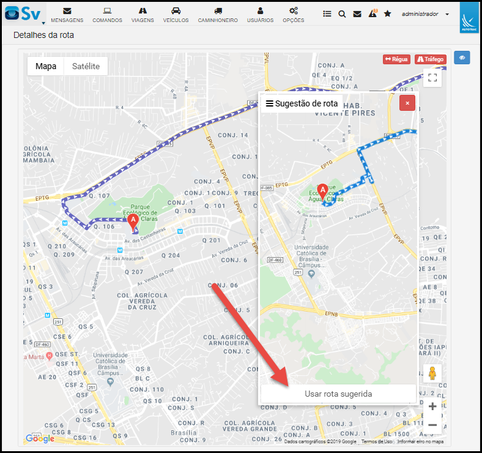Image resolution: width=482 pixels, height=453 pixels.
Task: Open the road alerts warning icon
Action: 373,13
